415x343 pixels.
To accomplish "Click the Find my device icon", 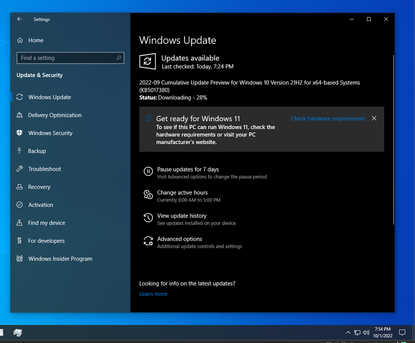I will coord(20,223).
